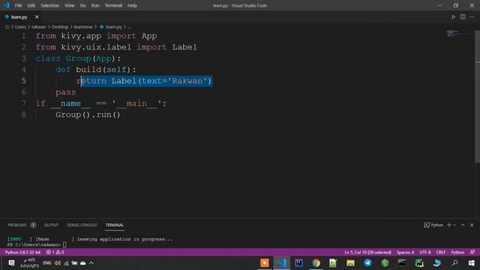Click line number 7 in the gutter
Screen dimensions: 480x270
pyautogui.click(x=23, y=103)
